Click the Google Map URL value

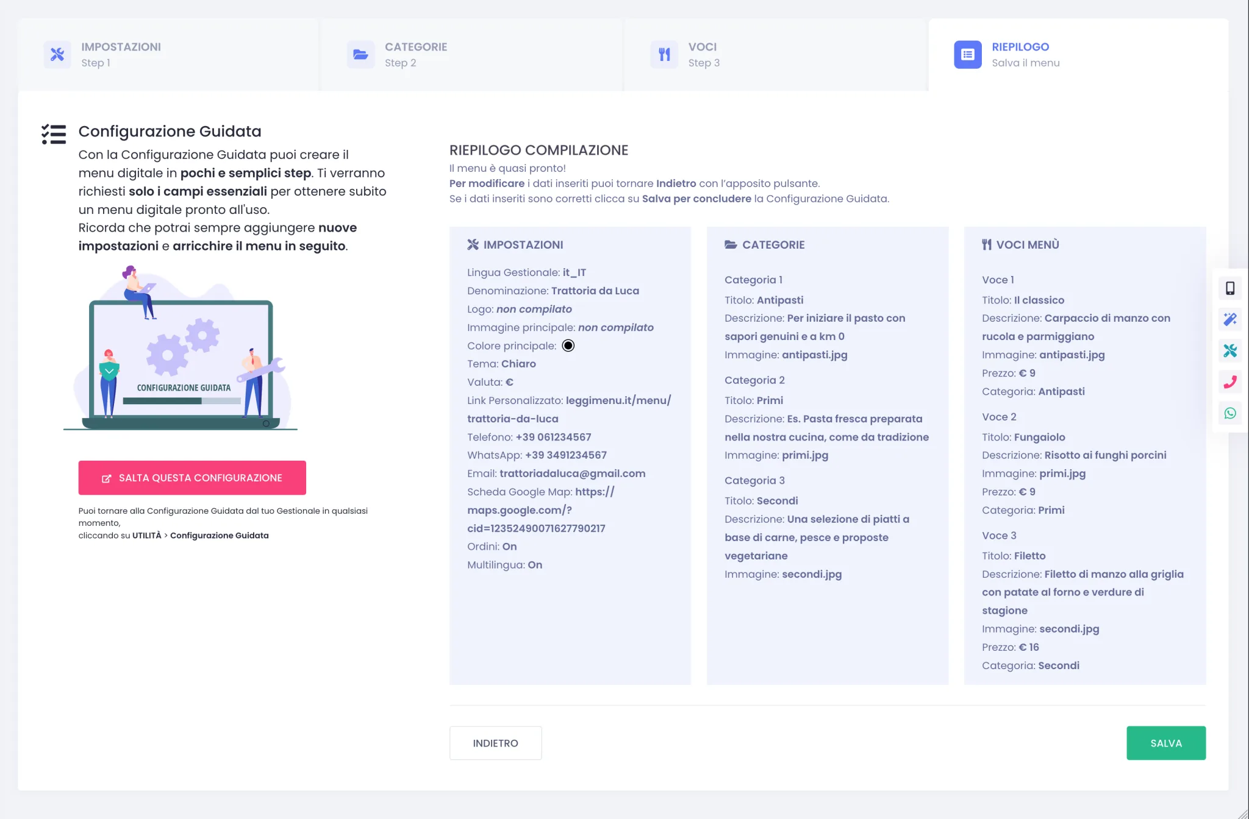540,510
